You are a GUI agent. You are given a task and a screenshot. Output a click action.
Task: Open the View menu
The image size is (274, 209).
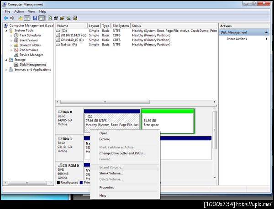click(32, 11)
